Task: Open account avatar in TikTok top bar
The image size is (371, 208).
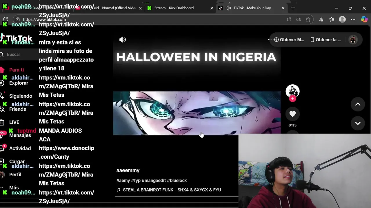Action: 353,40
